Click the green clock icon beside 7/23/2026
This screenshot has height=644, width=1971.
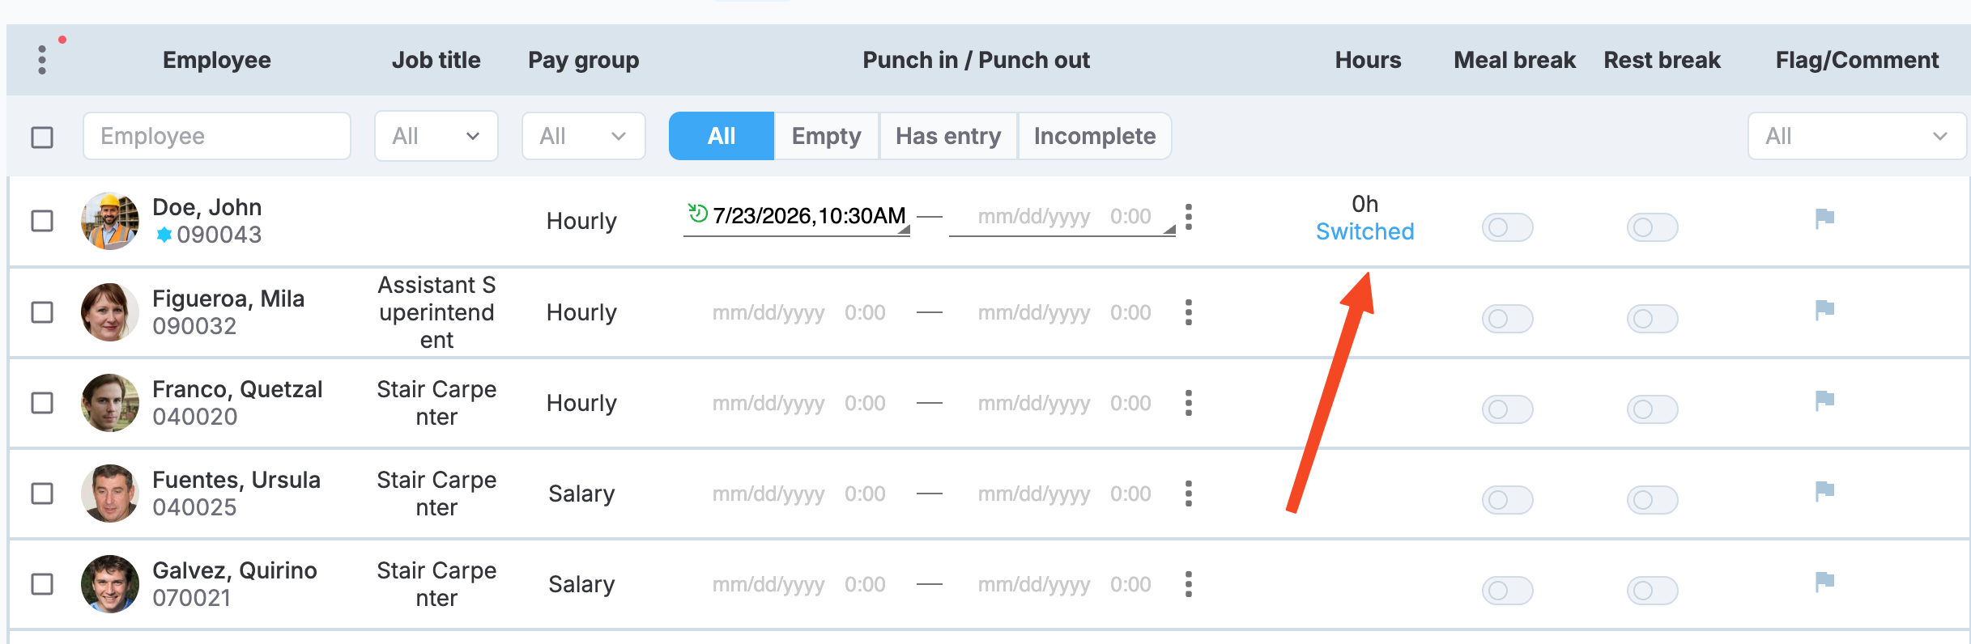(x=697, y=214)
